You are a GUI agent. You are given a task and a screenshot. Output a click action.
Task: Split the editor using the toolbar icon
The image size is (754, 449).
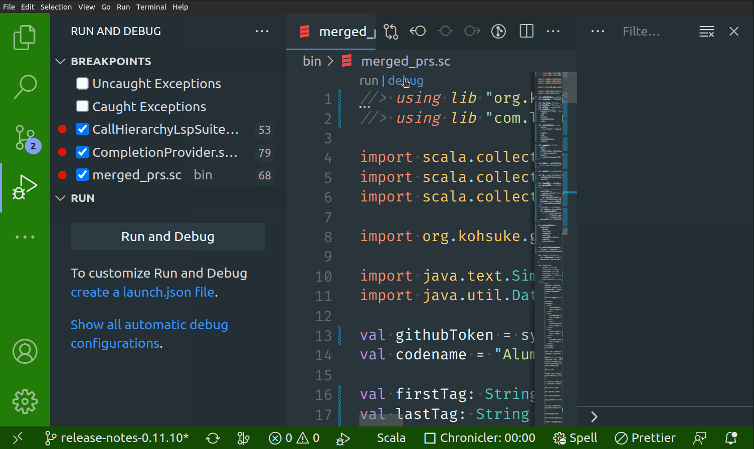(526, 31)
